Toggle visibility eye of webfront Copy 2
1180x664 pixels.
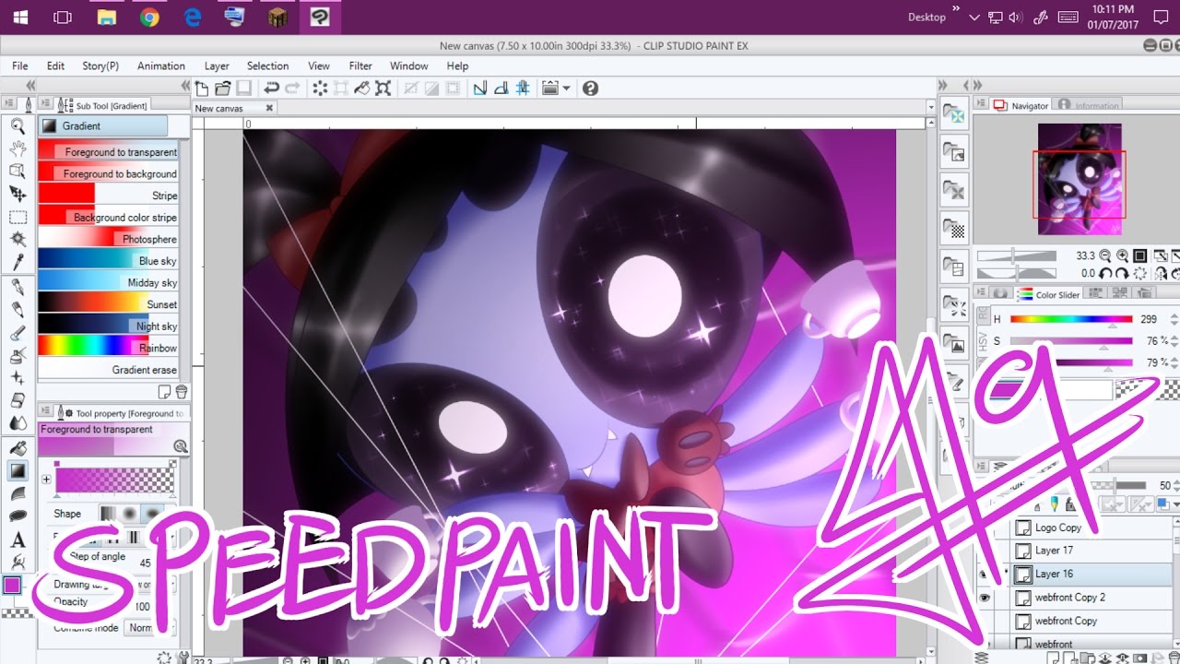click(x=985, y=598)
